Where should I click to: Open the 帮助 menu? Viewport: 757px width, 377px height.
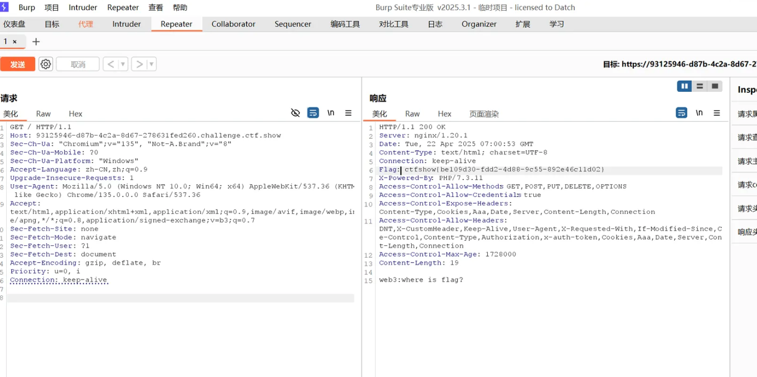pyautogui.click(x=180, y=8)
